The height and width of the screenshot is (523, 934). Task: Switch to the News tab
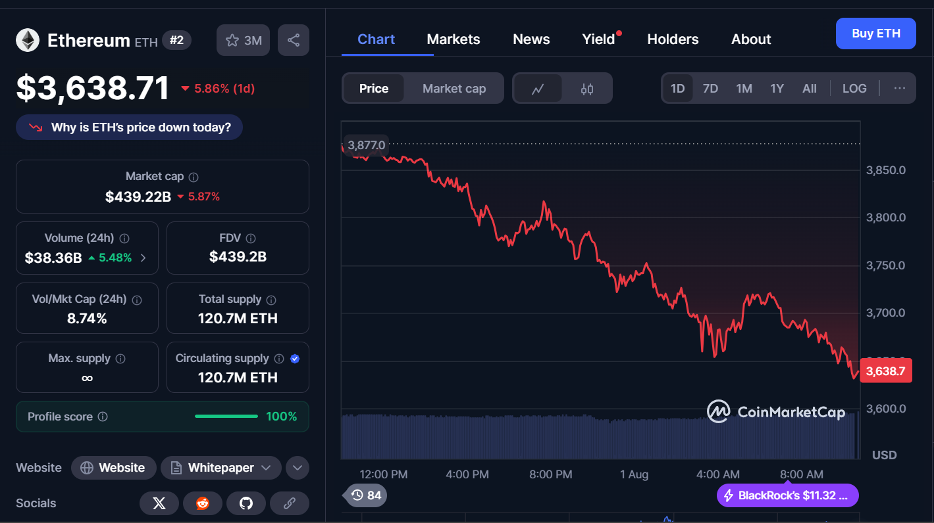click(x=531, y=39)
